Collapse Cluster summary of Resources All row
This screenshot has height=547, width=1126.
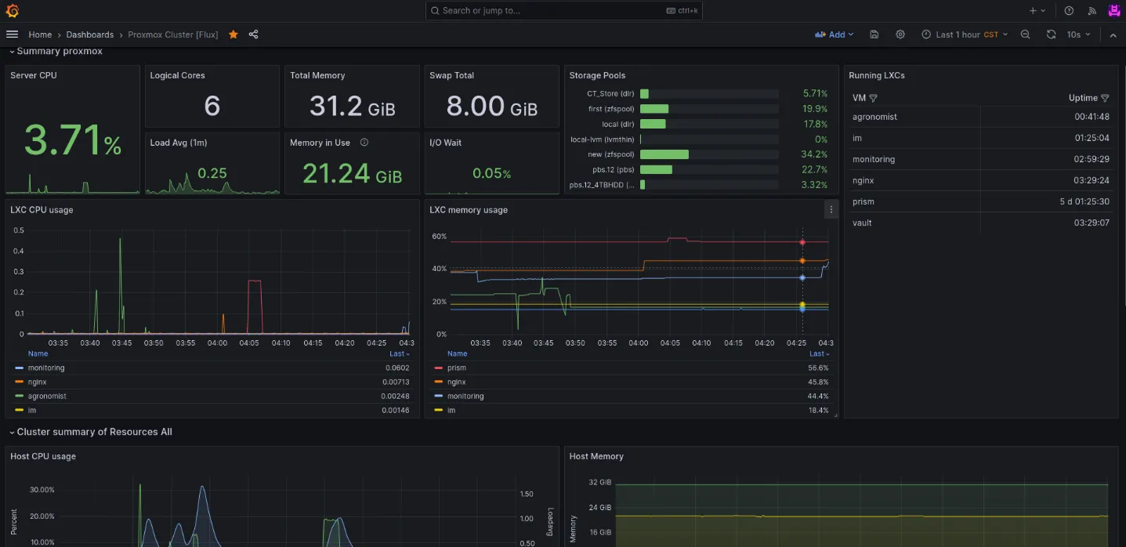91,432
